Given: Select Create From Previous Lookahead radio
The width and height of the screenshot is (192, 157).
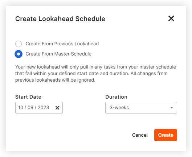Looking at the screenshot, I should coord(19,44).
